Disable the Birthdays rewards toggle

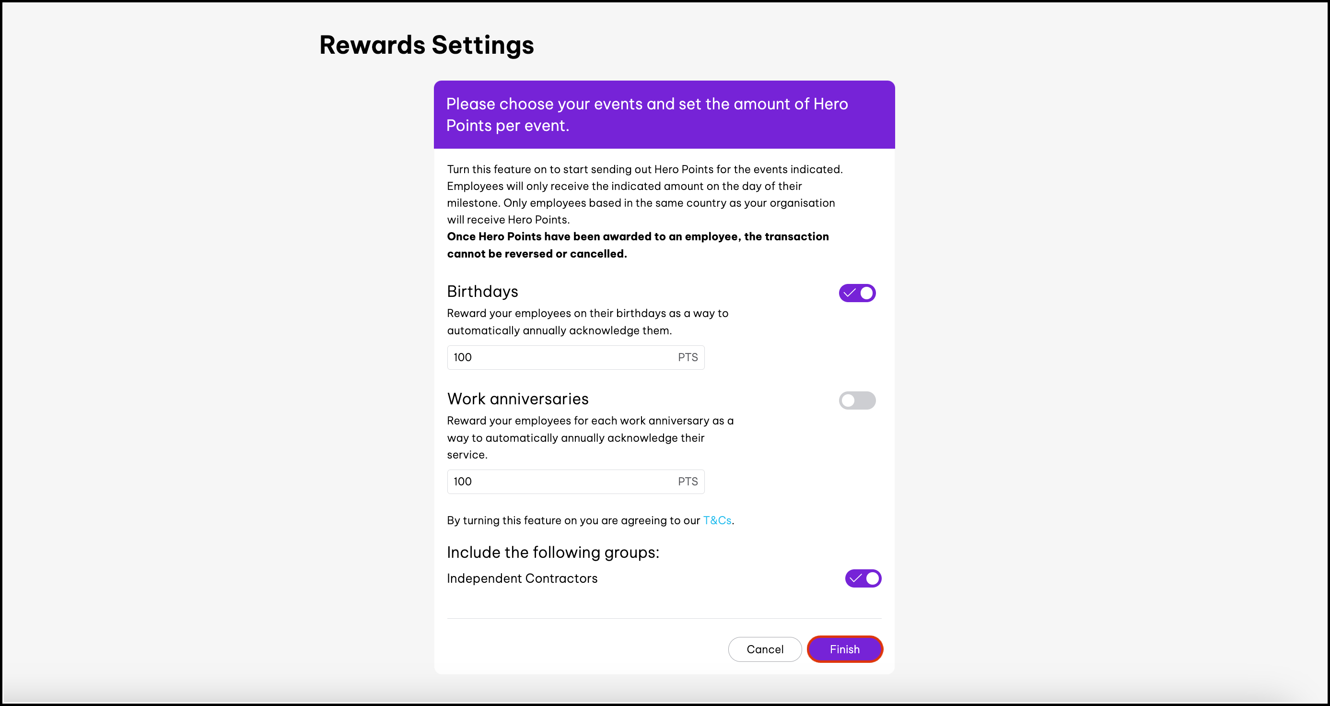pos(857,293)
